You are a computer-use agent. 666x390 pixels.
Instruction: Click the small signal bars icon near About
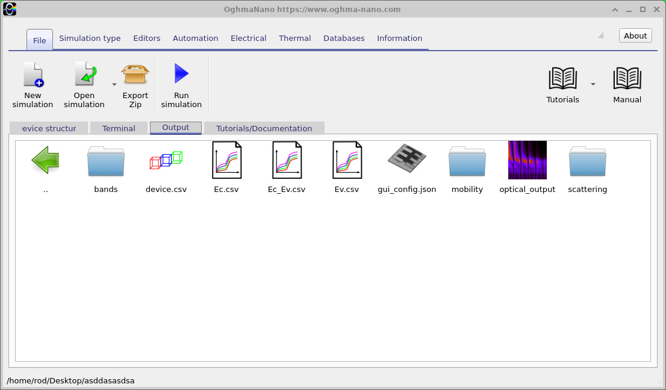click(x=600, y=36)
